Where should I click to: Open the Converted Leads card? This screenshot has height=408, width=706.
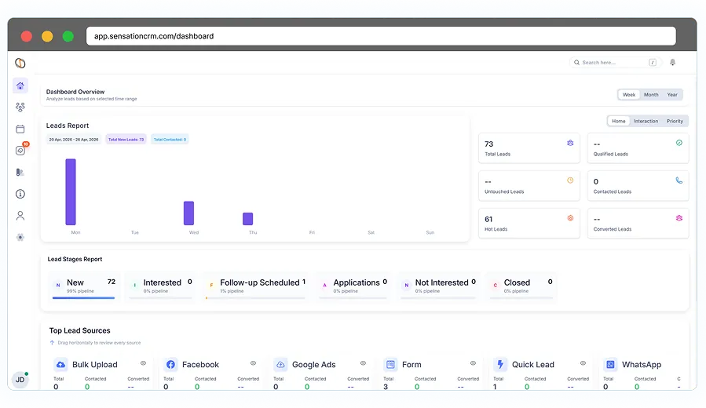click(x=638, y=223)
